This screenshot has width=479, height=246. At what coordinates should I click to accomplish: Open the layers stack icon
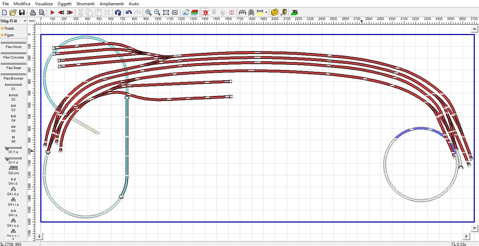pyautogui.click(x=195, y=12)
